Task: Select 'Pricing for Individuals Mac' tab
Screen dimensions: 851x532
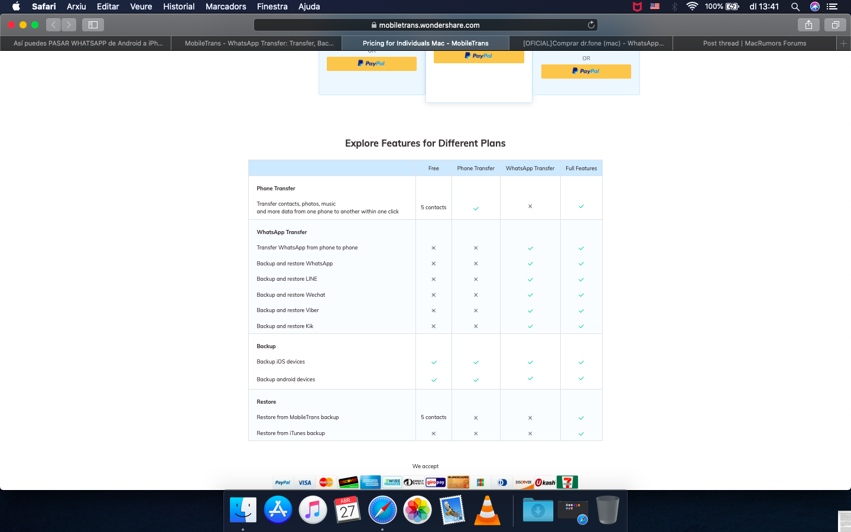Action: [x=425, y=43]
